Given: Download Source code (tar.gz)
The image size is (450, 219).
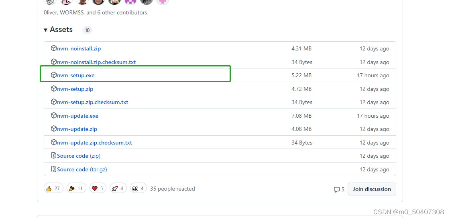Looking at the screenshot, I should click(x=82, y=169).
